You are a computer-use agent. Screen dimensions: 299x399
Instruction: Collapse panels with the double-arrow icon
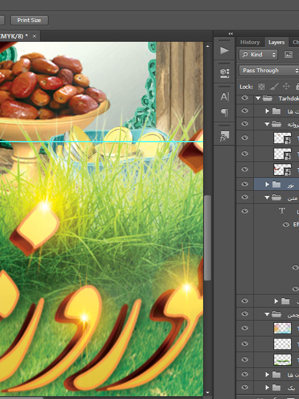pyautogui.click(x=231, y=34)
